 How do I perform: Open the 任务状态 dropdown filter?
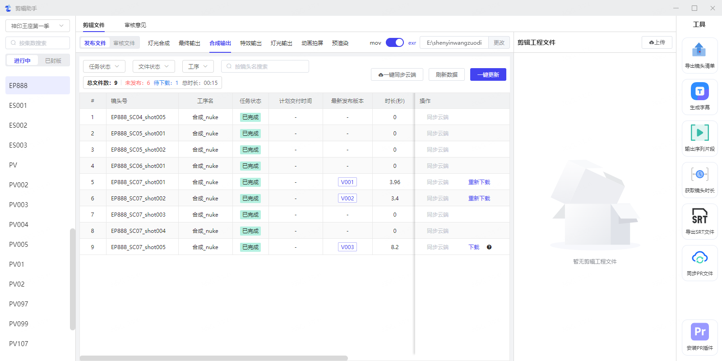click(x=104, y=66)
